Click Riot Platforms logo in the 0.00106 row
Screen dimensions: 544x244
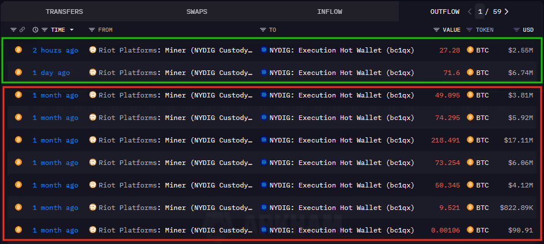coord(93,230)
